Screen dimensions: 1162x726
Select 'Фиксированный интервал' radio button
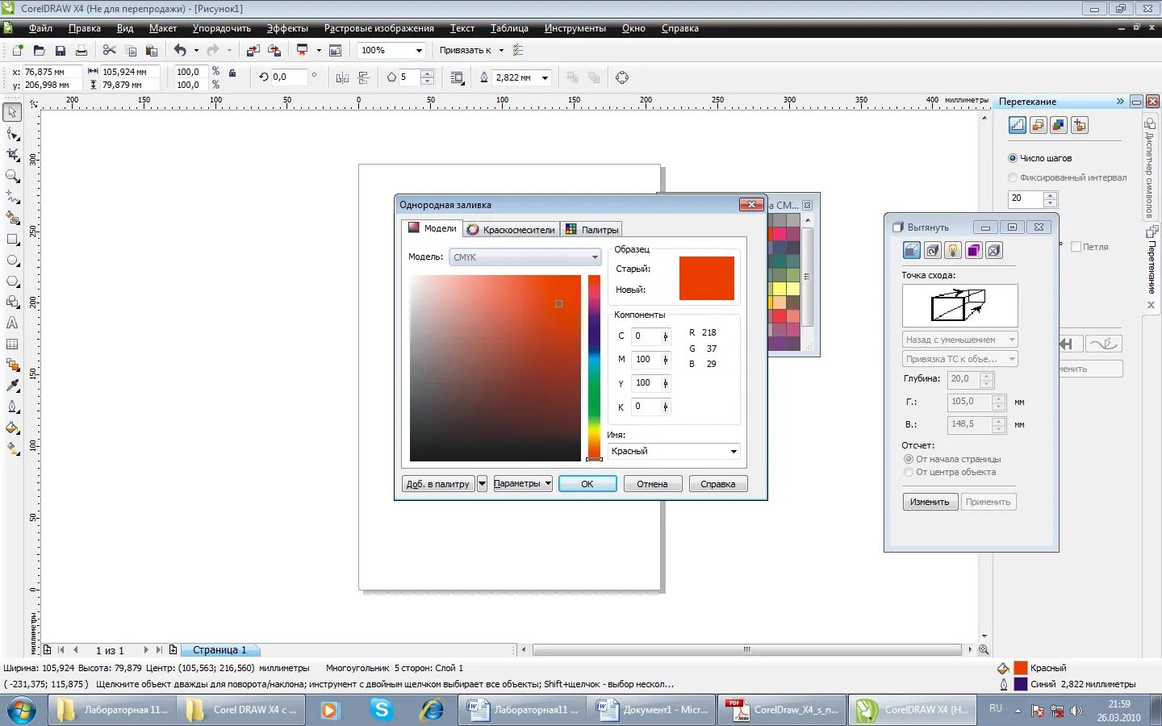pyautogui.click(x=1013, y=177)
